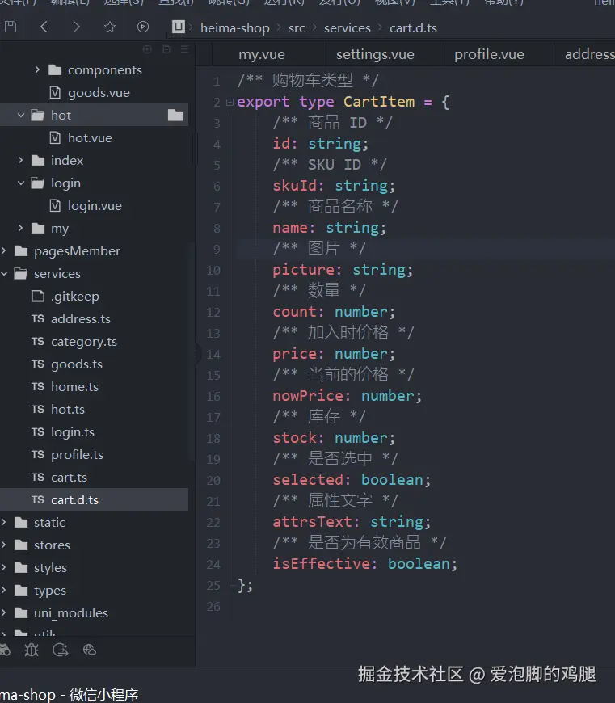Click 'export type CartItem' declaration line

coord(343,102)
